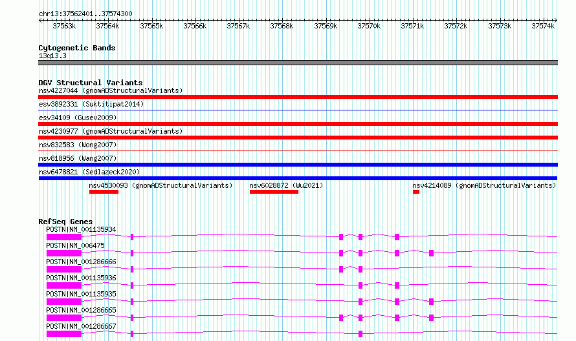Select the blue bar under nsv6478821
This screenshot has width=576, height=341.
point(298,178)
